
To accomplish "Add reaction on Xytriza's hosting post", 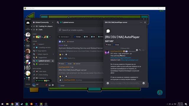I will click(66, 54).
